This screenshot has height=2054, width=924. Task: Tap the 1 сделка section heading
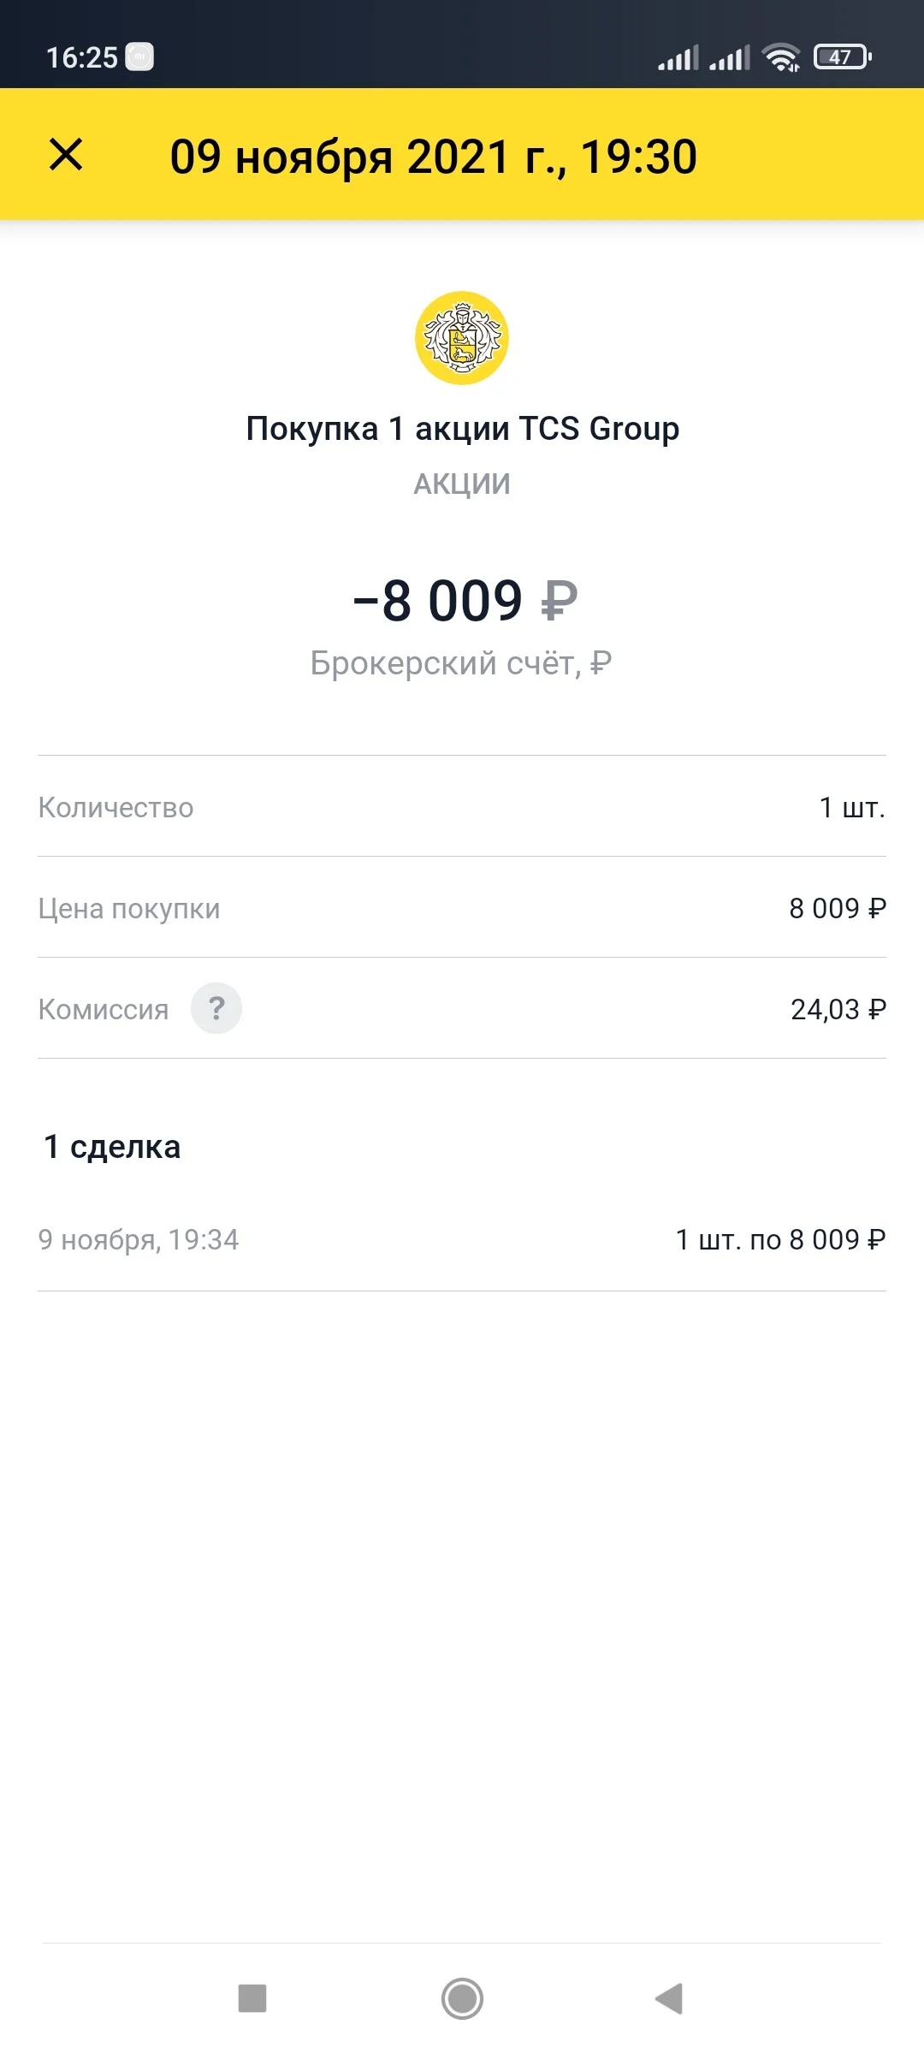(x=112, y=1146)
